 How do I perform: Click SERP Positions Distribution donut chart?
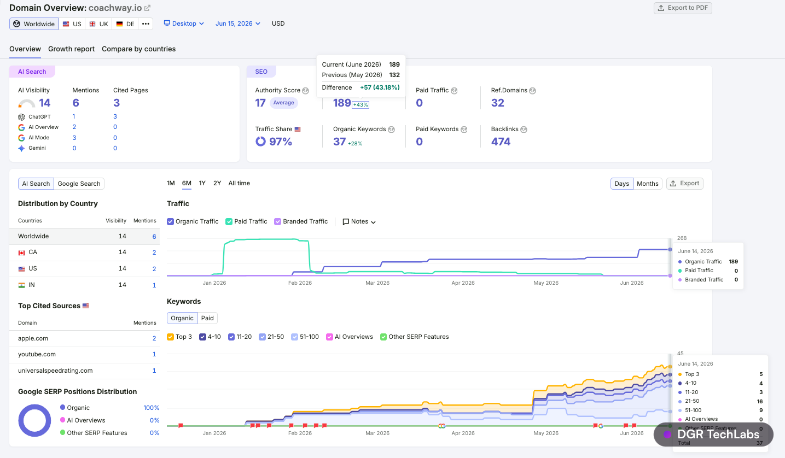[x=34, y=420]
